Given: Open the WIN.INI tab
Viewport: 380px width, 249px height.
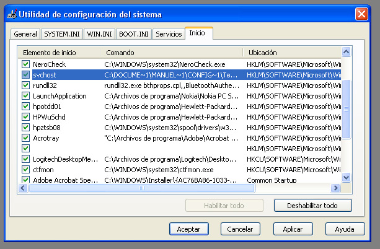Looking at the screenshot, I should pyautogui.click(x=99, y=34).
